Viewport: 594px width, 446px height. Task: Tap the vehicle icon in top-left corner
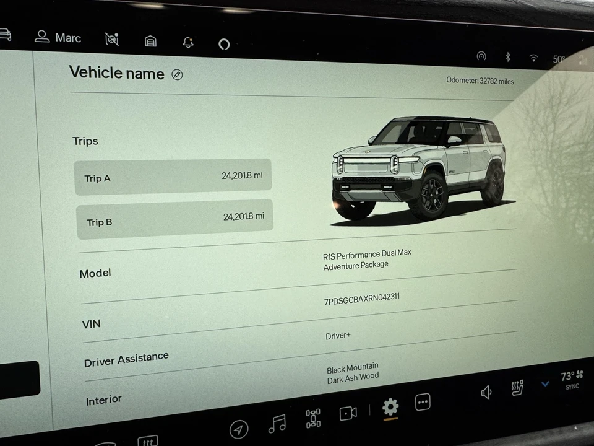coord(5,35)
